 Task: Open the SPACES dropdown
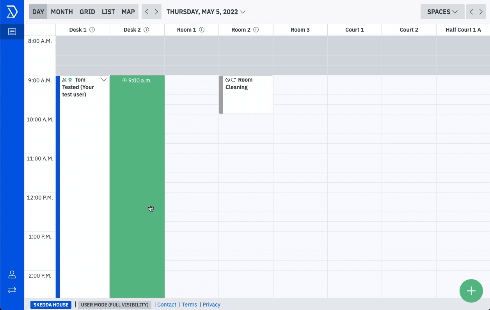[442, 12]
